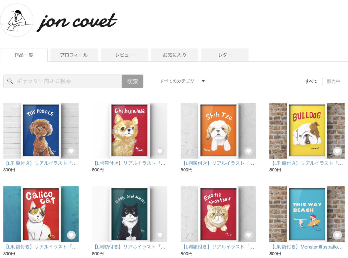Open the Monster illustration product link

coord(307,247)
